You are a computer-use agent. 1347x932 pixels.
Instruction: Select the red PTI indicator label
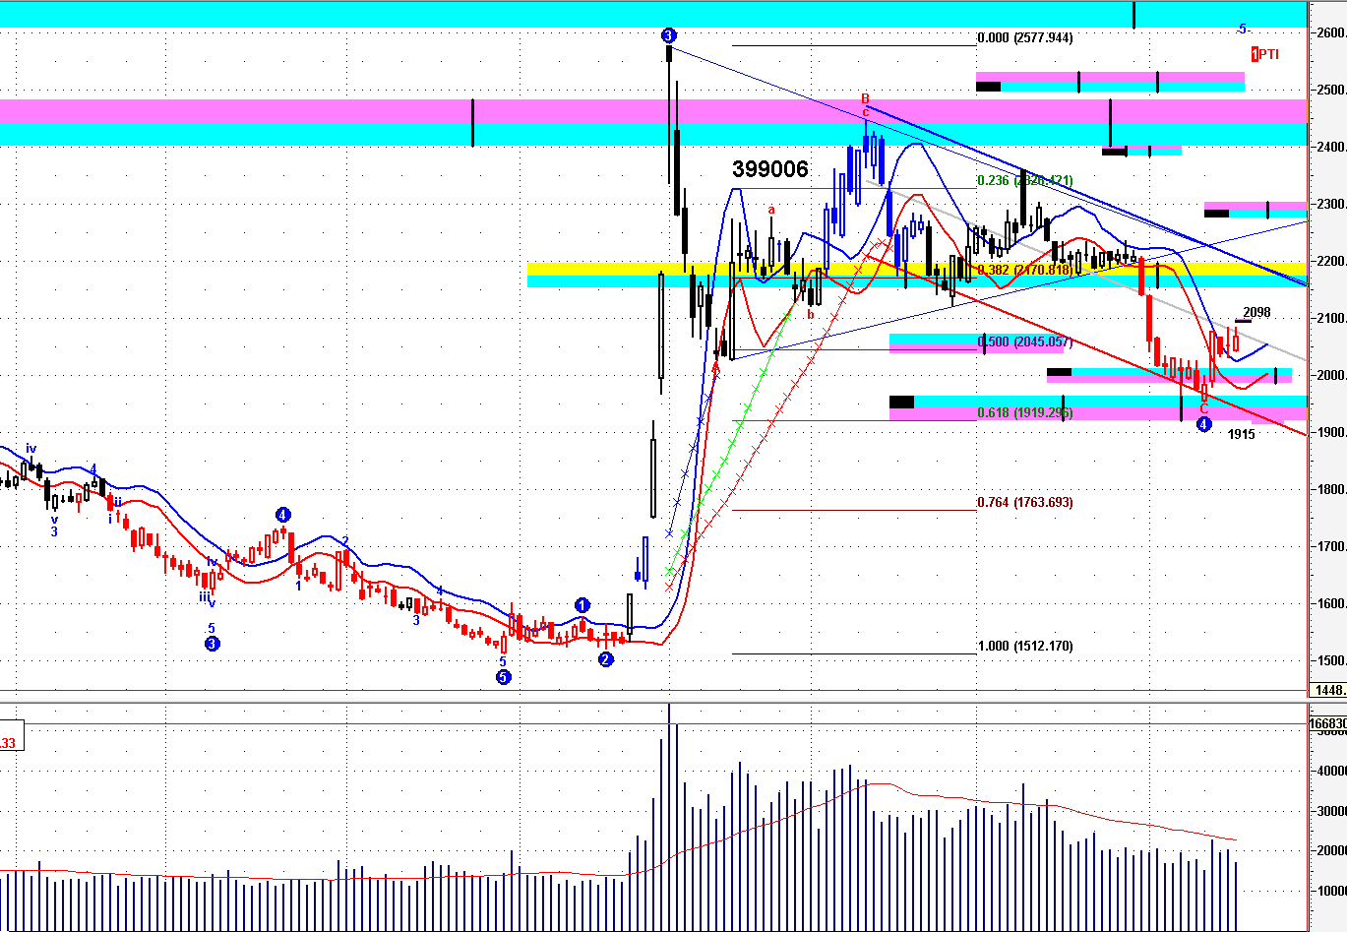point(1265,54)
